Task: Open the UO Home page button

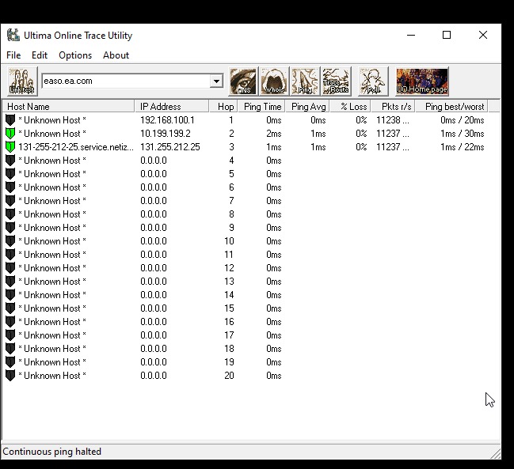Action: point(422,81)
